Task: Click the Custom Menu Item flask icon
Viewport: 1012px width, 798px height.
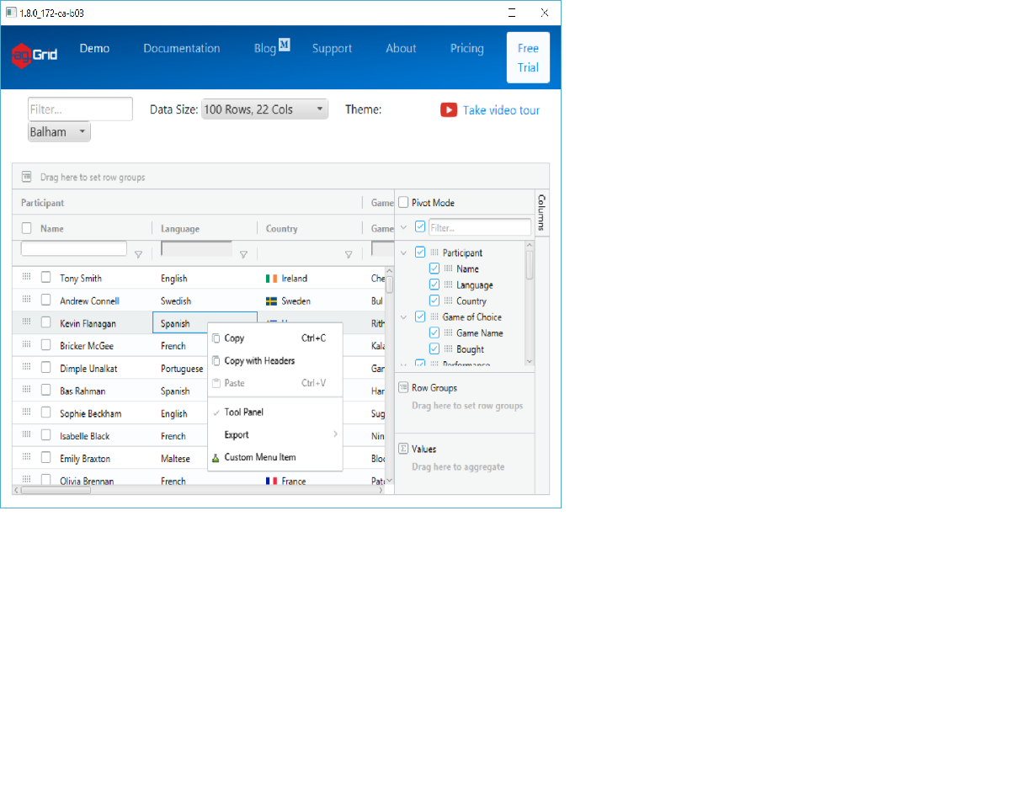Action: 216,458
